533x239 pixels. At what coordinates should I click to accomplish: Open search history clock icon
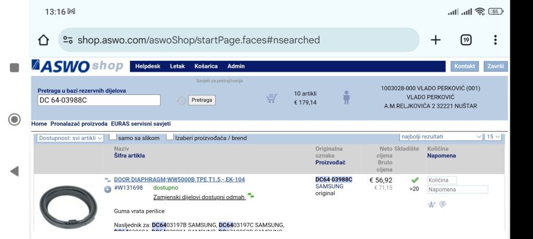point(182,100)
